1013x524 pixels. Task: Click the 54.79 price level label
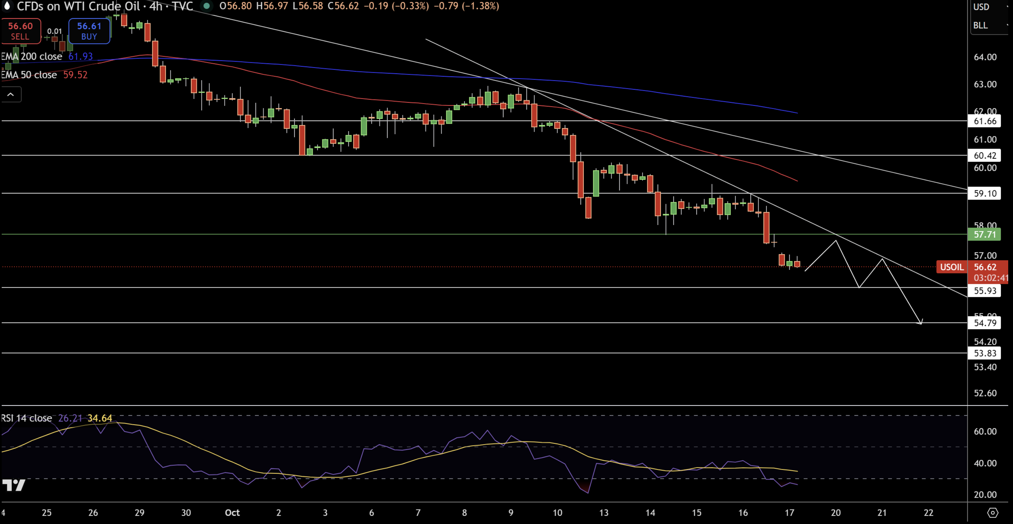click(984, 323)
